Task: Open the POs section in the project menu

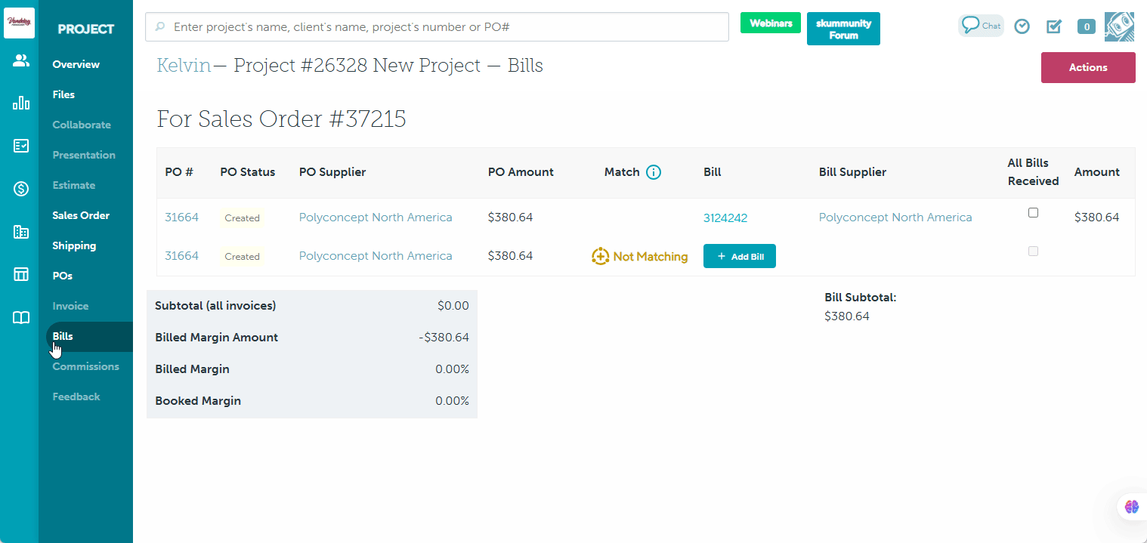Action: [x=63, y=276]
